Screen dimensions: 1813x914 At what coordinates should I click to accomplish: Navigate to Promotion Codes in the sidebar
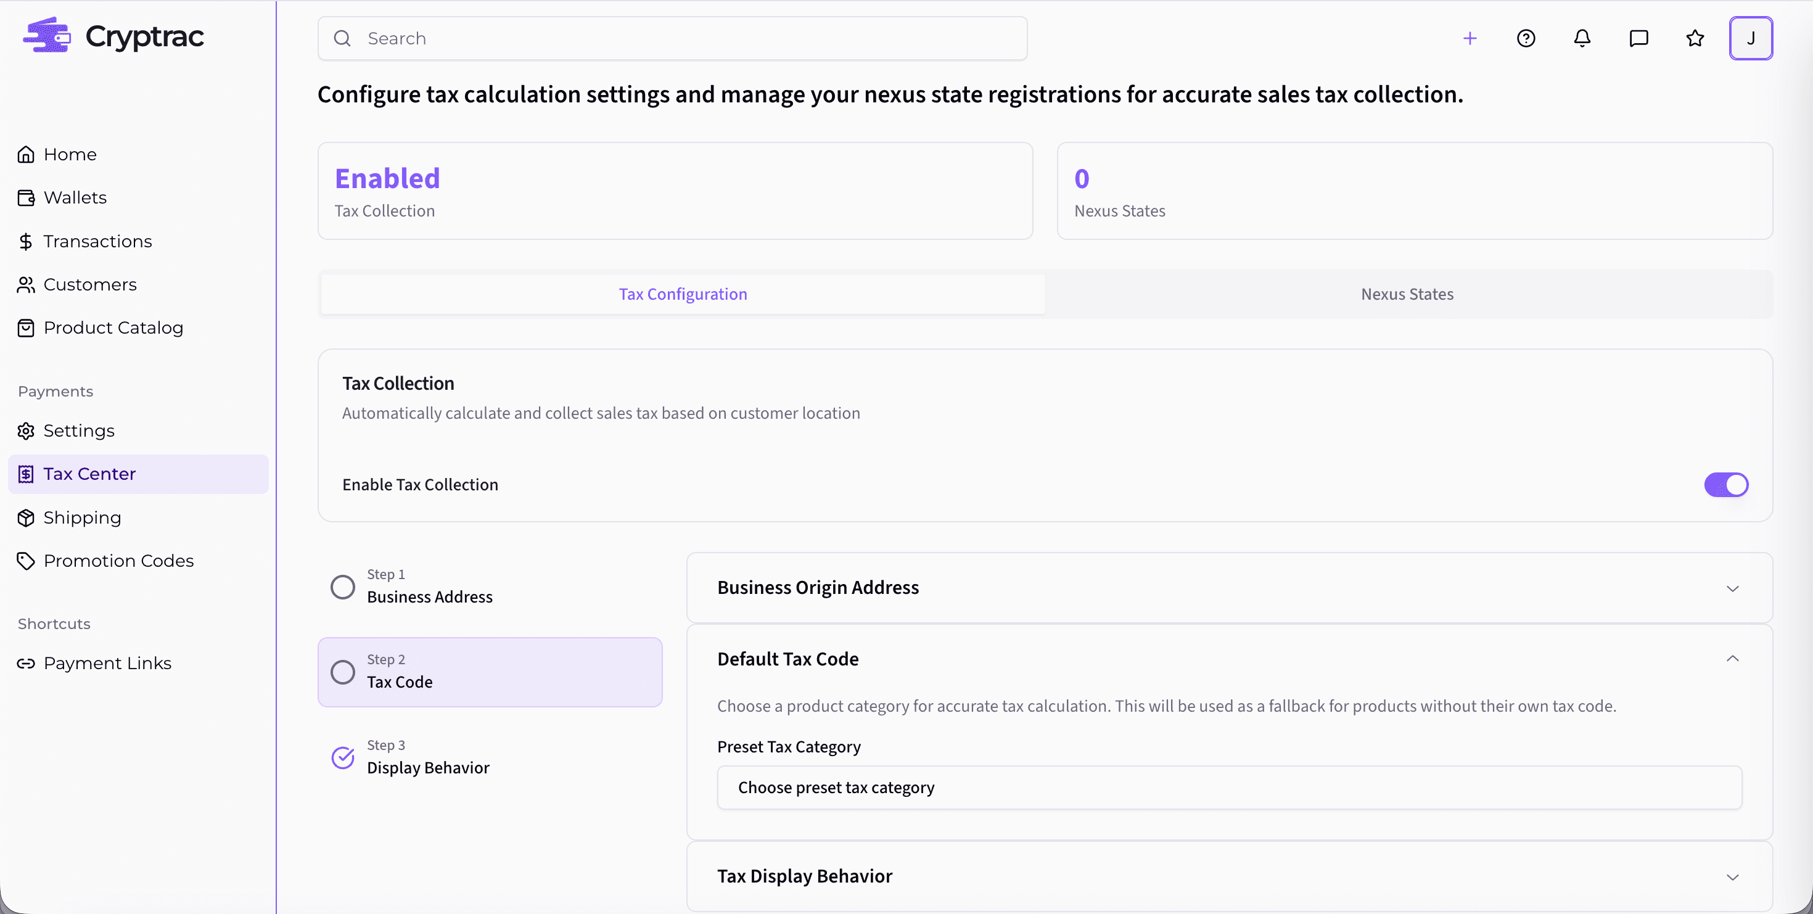click(119, 561)
